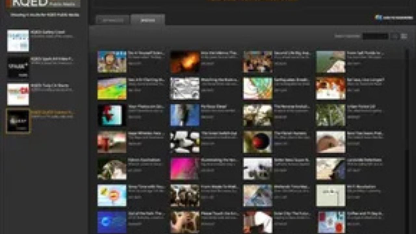The image size is (416, 234).
Task: Switch to grid view icon
Action: coord(395,36)
